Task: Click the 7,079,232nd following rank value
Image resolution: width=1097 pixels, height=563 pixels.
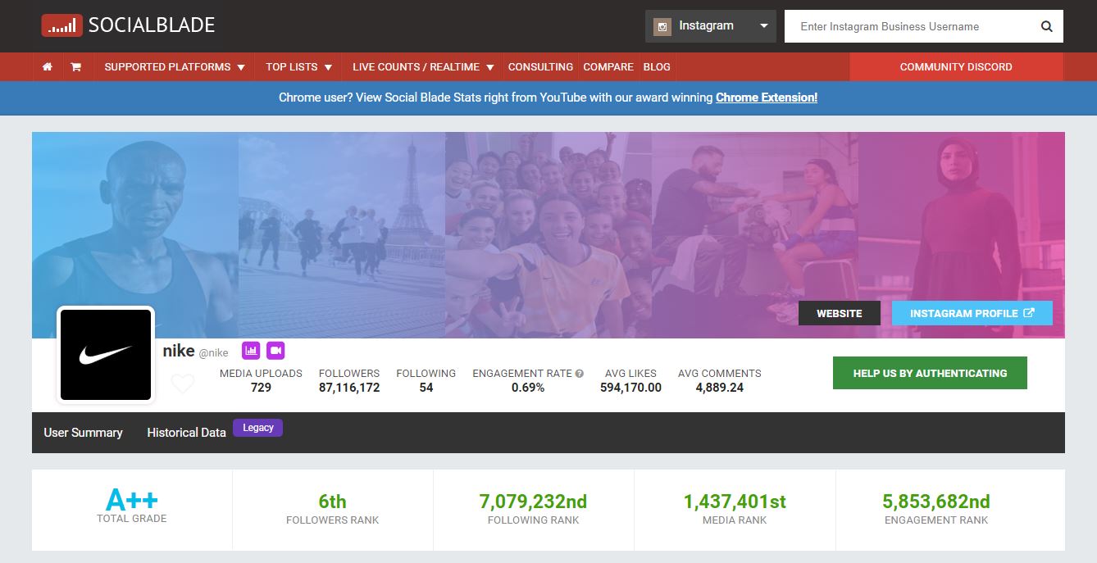Action: (533, 502)
